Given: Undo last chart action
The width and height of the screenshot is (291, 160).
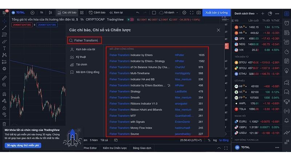Looking at the screenshot, I should click(x=138, y=13).
